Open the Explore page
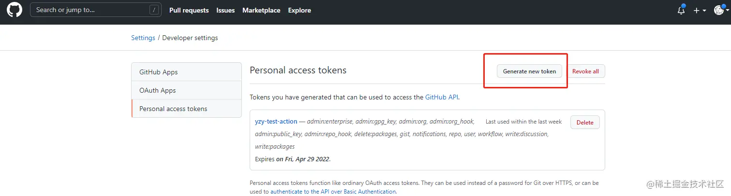Image resolution: width=731 pixels, height=196 pixels. [x=299, y=10]
